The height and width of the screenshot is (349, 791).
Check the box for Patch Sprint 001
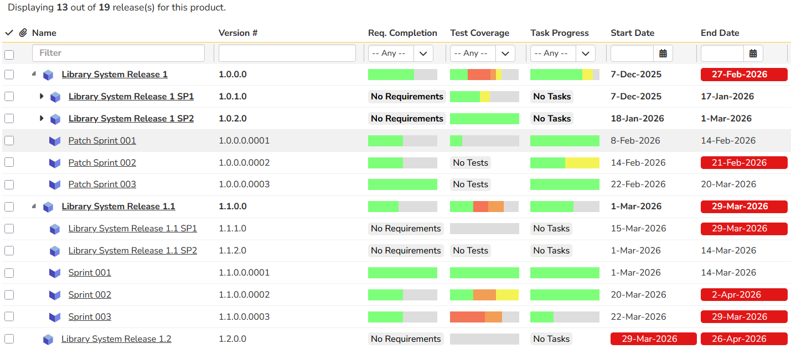click(x=9, y=141)
